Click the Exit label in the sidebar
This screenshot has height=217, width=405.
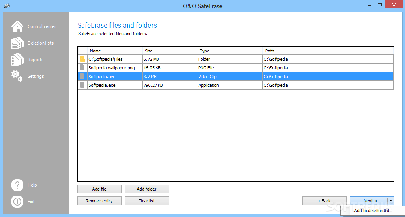[x=31, y=202]
